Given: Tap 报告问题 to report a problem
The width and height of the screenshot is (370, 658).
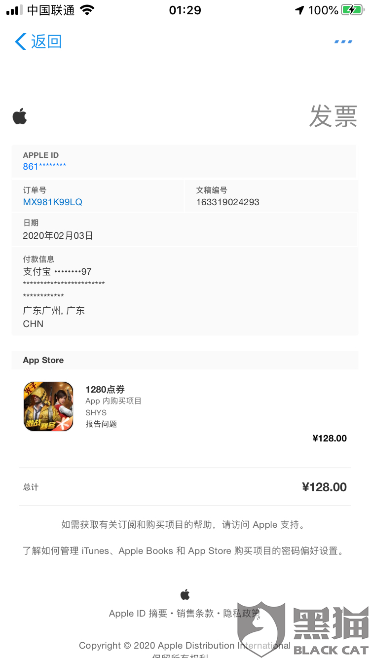Looking at the screenshot, I should tap(101, 424).
